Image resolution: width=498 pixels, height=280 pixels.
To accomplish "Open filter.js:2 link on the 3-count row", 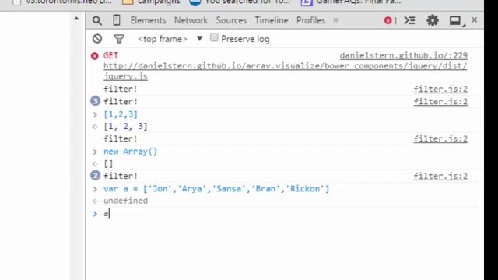I will [x=440, y=102].
